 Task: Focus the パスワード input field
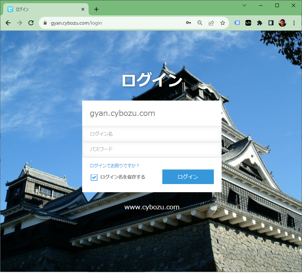click(x=152, y=149)
